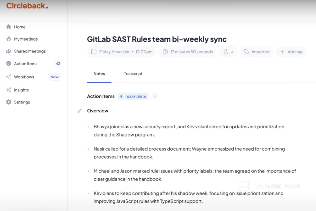Click the Workflows share icon
Screen dimensions: 316x211
(9, 77)
